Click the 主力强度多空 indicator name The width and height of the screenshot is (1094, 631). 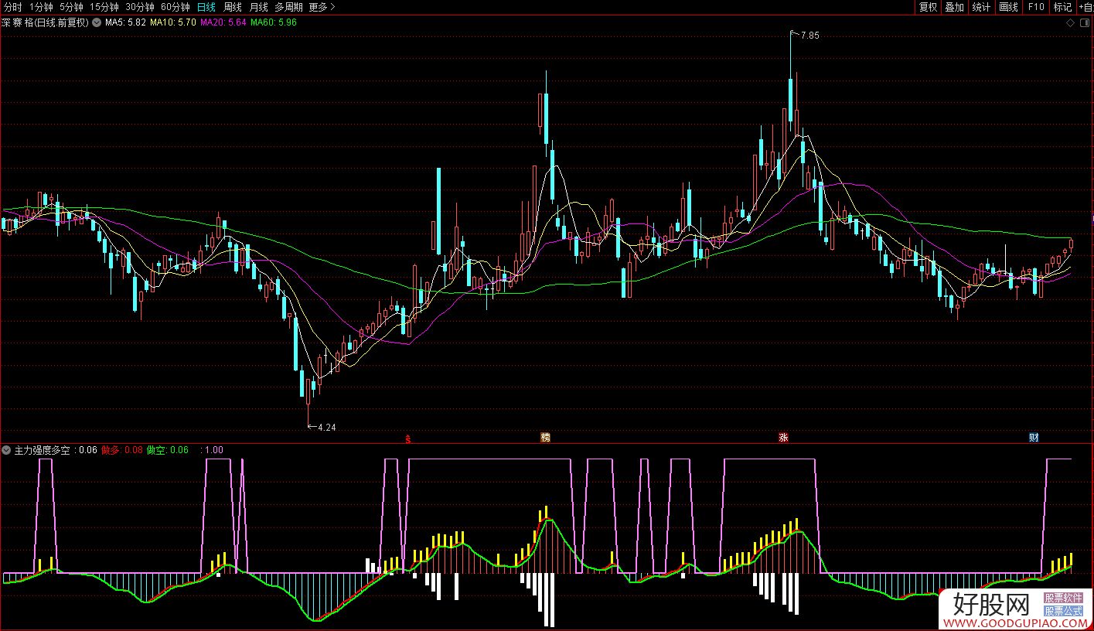pos(43,449)
